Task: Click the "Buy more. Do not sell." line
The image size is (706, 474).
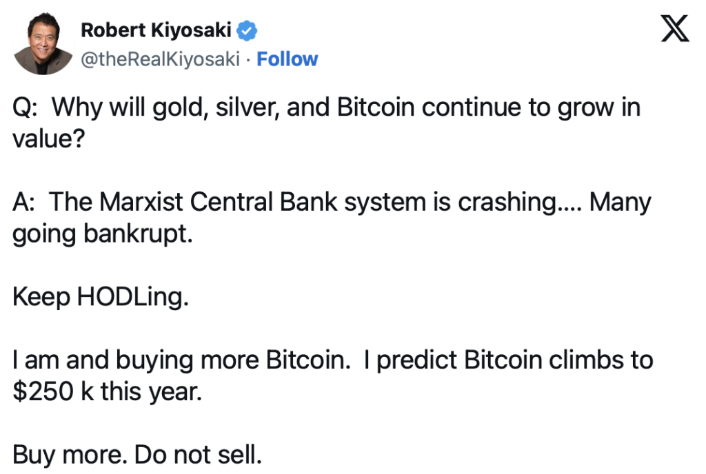Action: (x=137, y=455)
